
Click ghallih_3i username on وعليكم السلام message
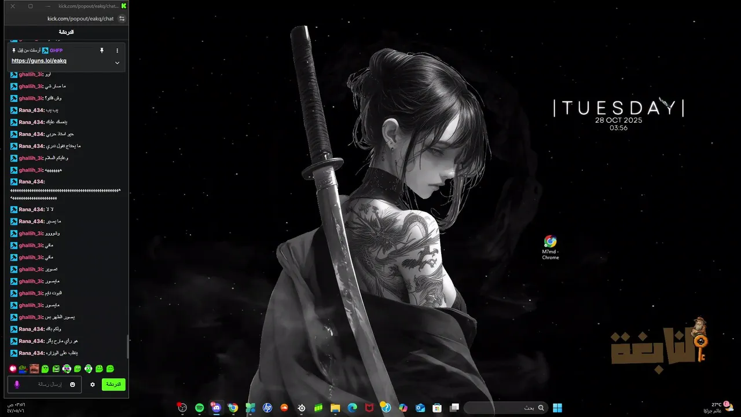pos(30,158)
